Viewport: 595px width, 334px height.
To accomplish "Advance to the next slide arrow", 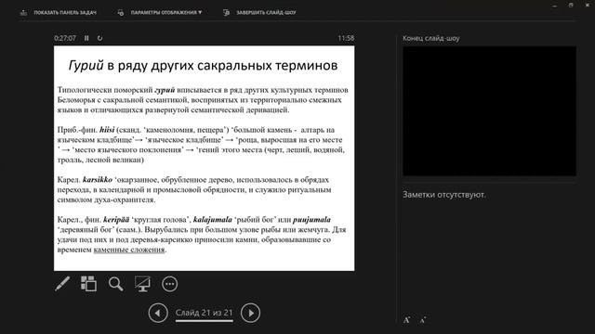I will [x=250, y=313].
